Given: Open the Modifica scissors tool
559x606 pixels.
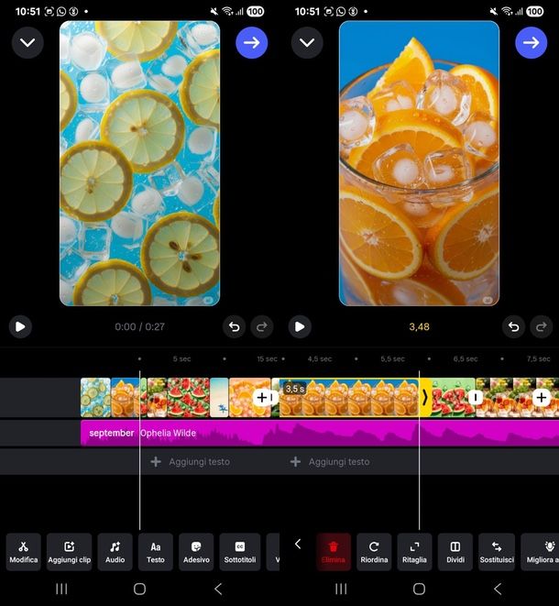Looking at the screenshot, I should coord(24,552).
